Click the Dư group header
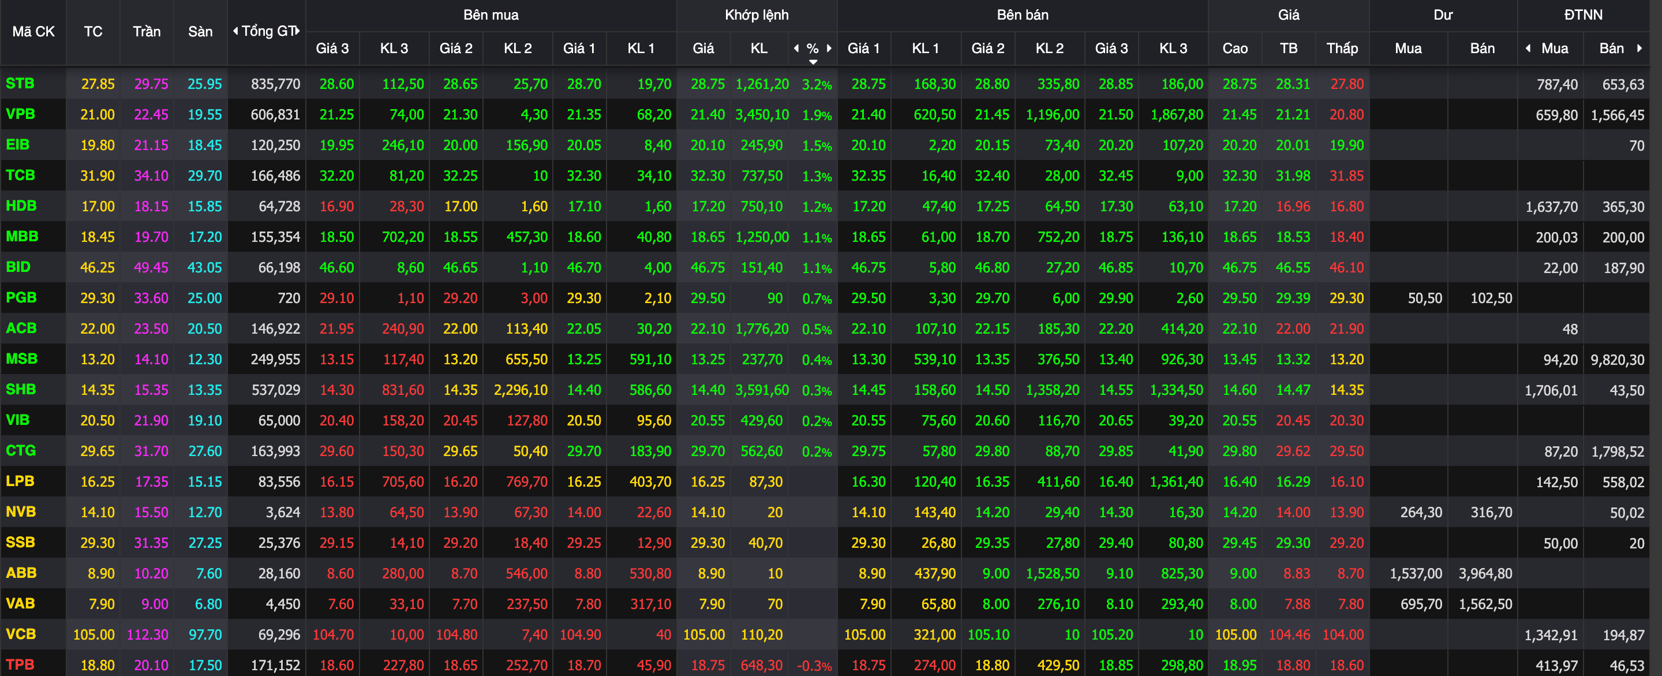1662x676 pixels. 1443,15
